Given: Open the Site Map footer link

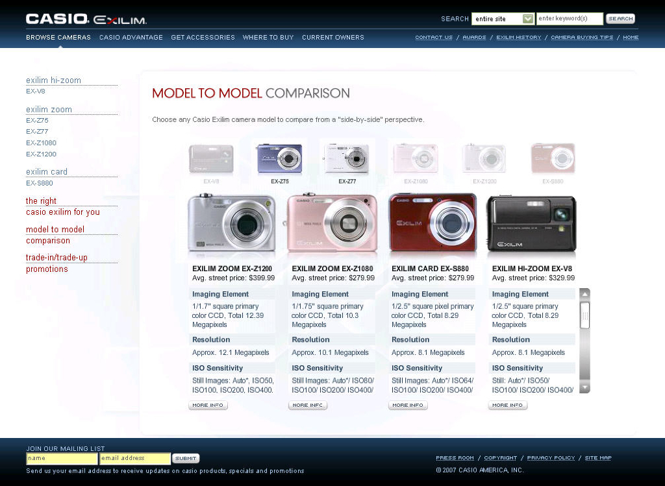Looking at the screenshot, I should tap(598, 458).
